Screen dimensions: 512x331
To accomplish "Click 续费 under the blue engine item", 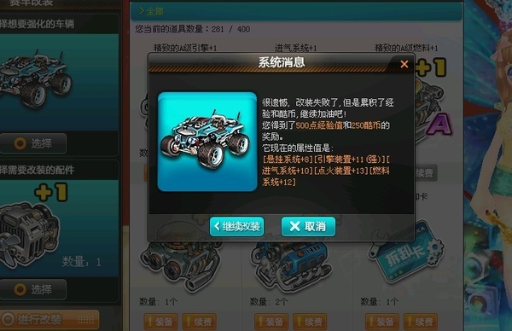I will (x=311, y=322).
